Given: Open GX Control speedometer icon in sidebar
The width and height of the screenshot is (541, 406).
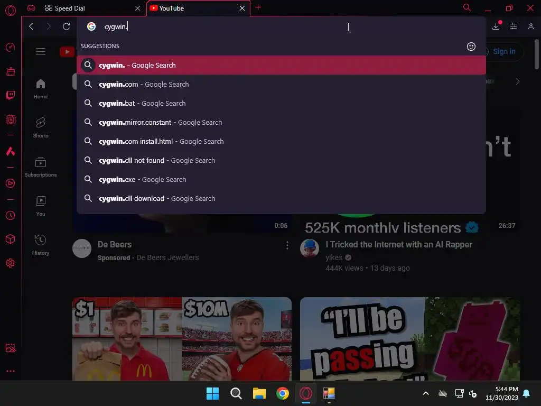Looking at the screenshot, I should tap(11, 47).
